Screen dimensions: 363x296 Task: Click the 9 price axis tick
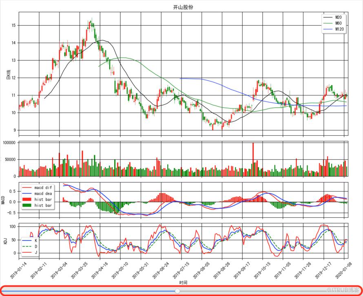pos(15,130)
